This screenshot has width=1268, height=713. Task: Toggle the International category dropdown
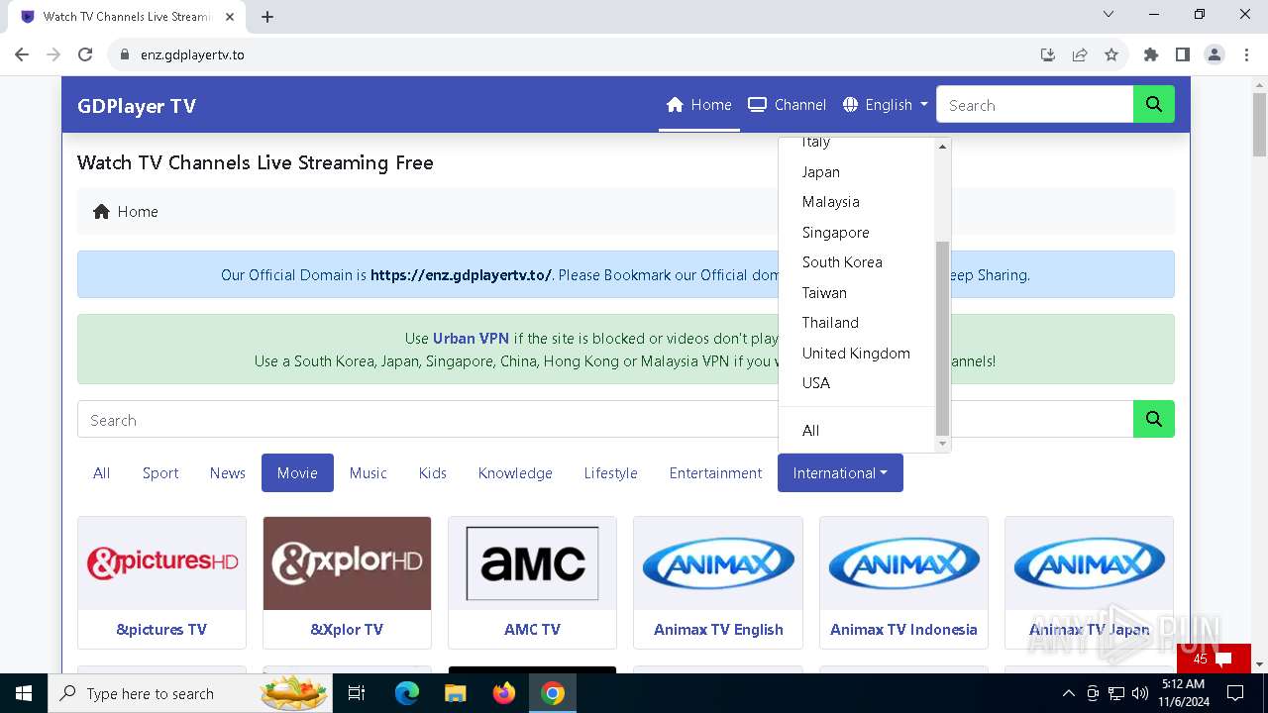(840, 473)
